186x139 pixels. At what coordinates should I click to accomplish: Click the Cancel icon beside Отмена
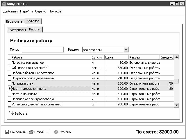click(x=56, y=132)
